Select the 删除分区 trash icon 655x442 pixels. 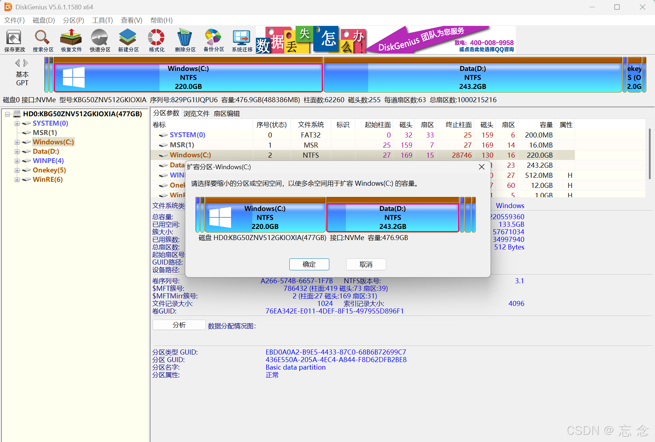point(185,40)
